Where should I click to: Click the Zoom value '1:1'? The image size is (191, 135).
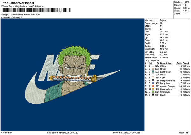(x=185, y=14)
